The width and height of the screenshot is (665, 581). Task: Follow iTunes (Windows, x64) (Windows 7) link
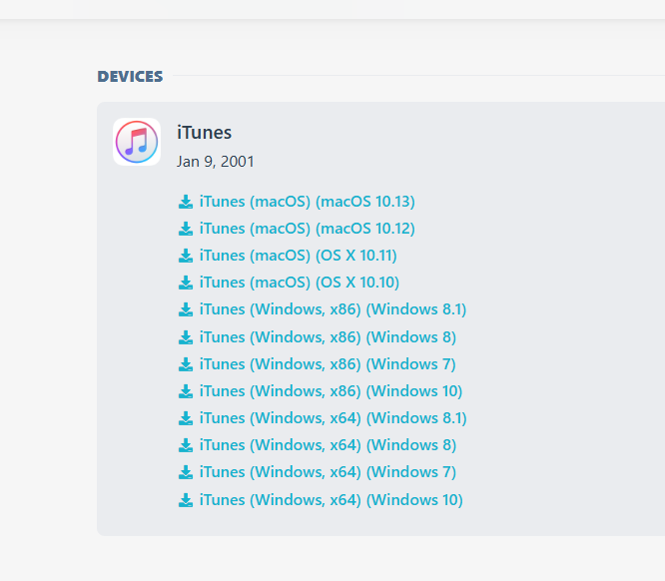click(328, 472)
